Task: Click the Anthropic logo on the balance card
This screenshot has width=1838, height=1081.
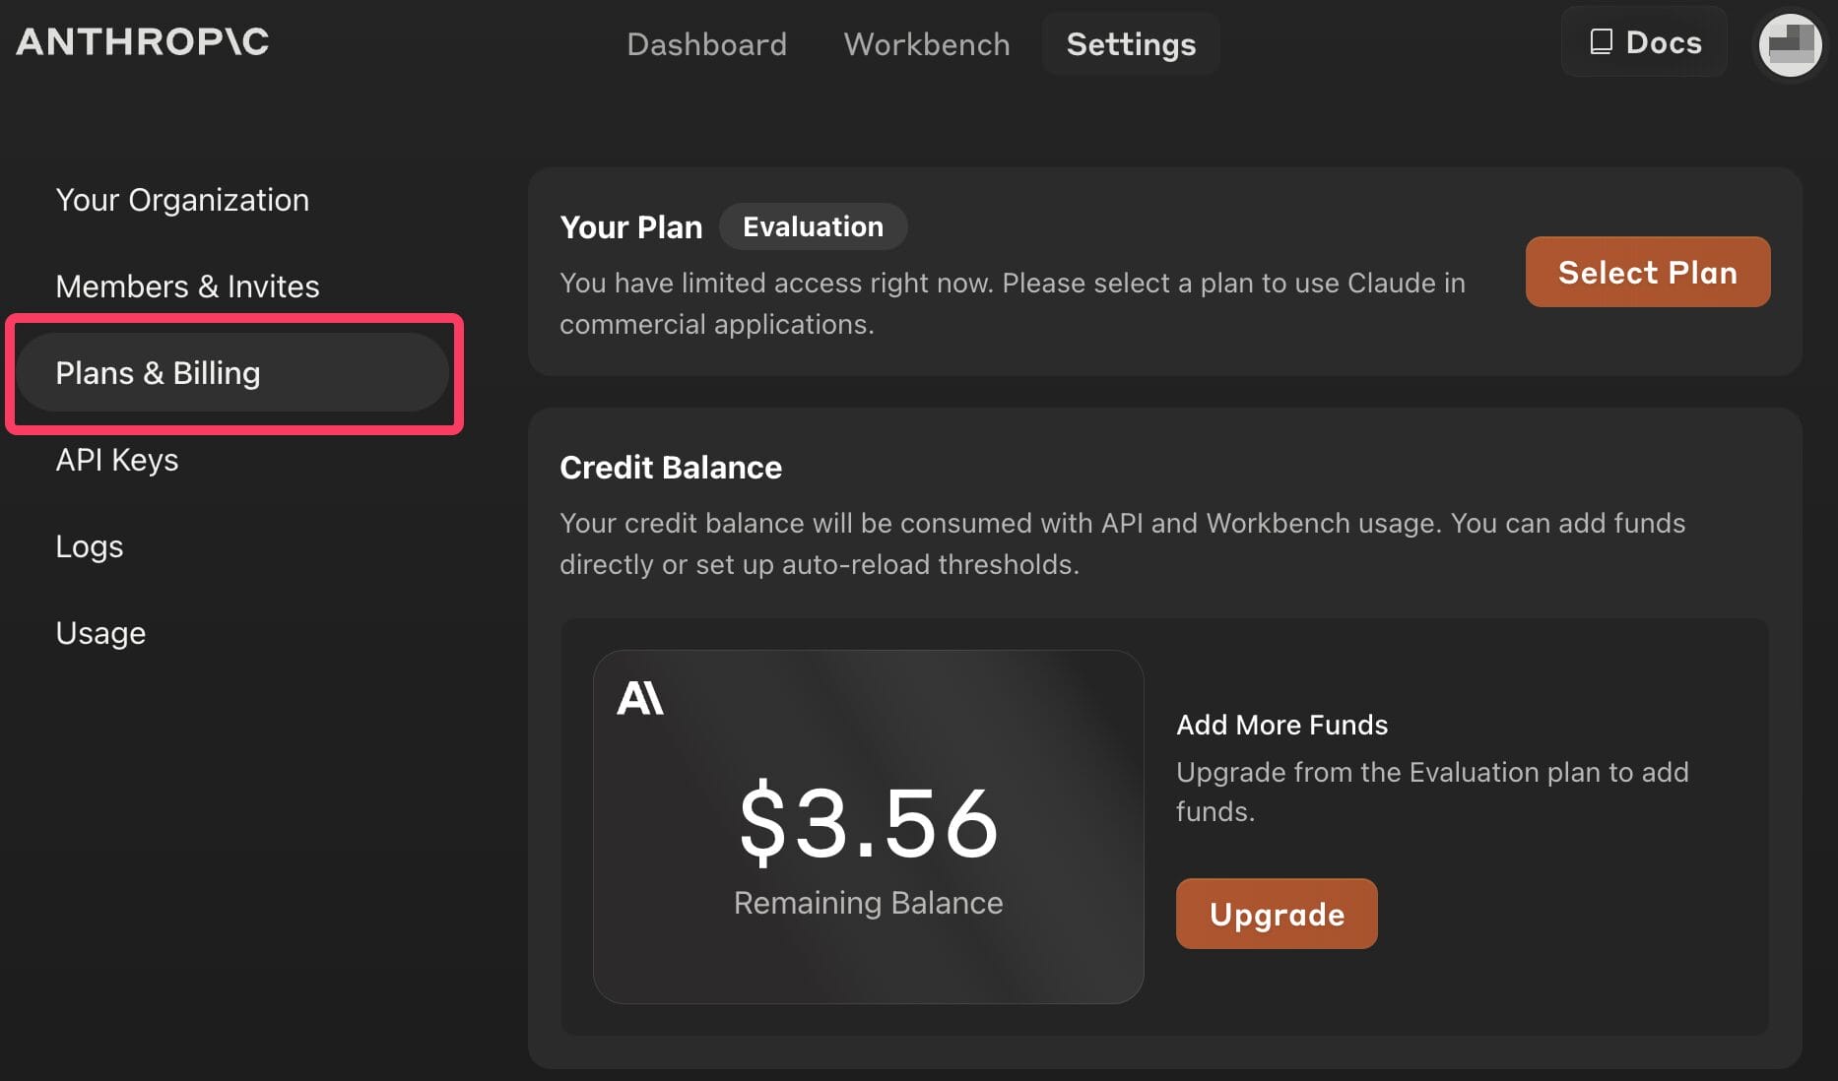Action: click(640, 698)
